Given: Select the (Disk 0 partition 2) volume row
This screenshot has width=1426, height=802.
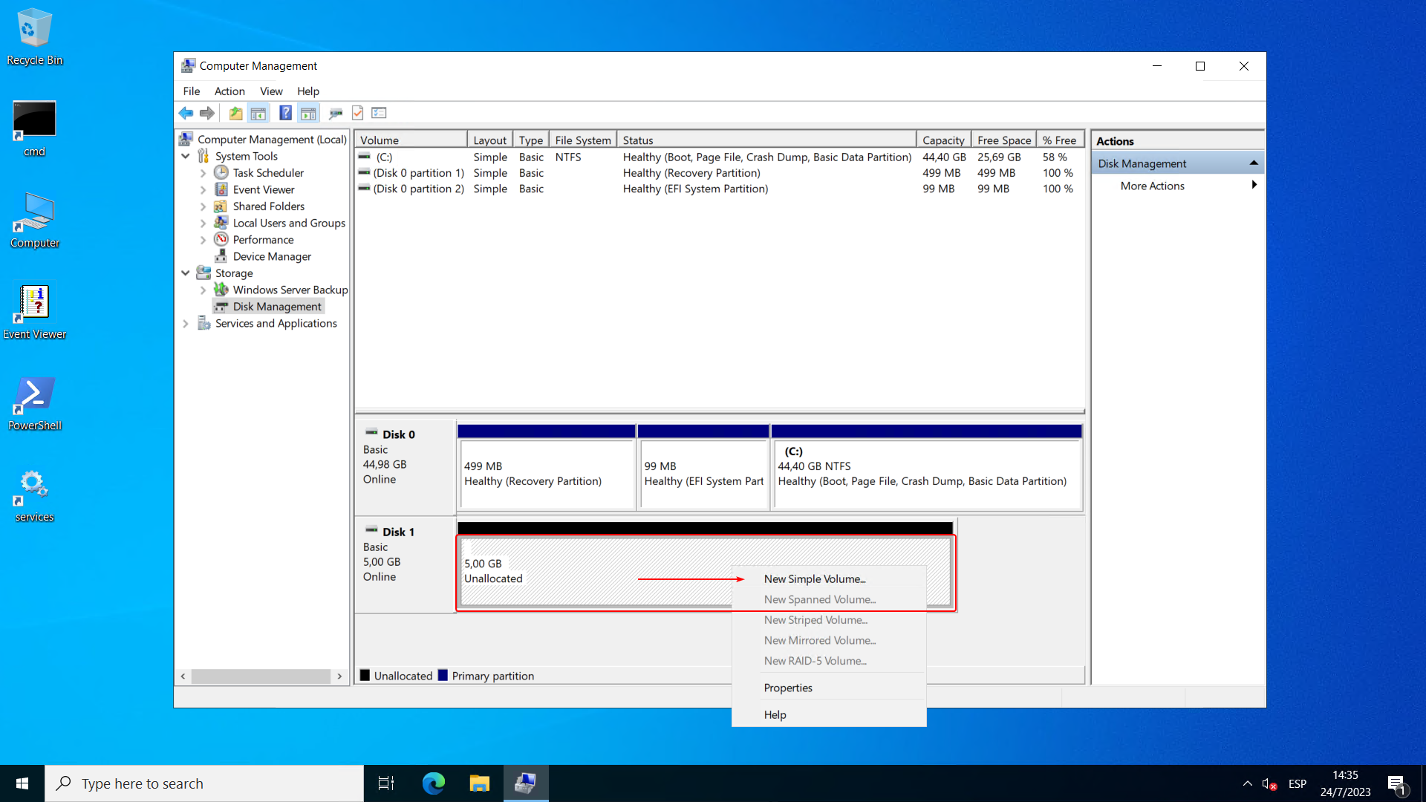Looking at the screenshot, I should pos(719,189).
